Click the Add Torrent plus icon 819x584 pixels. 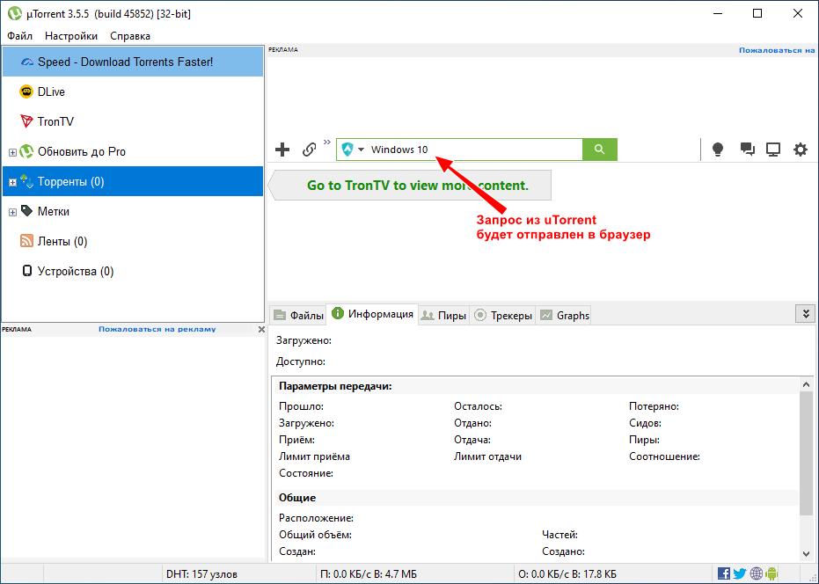(282, 150)
